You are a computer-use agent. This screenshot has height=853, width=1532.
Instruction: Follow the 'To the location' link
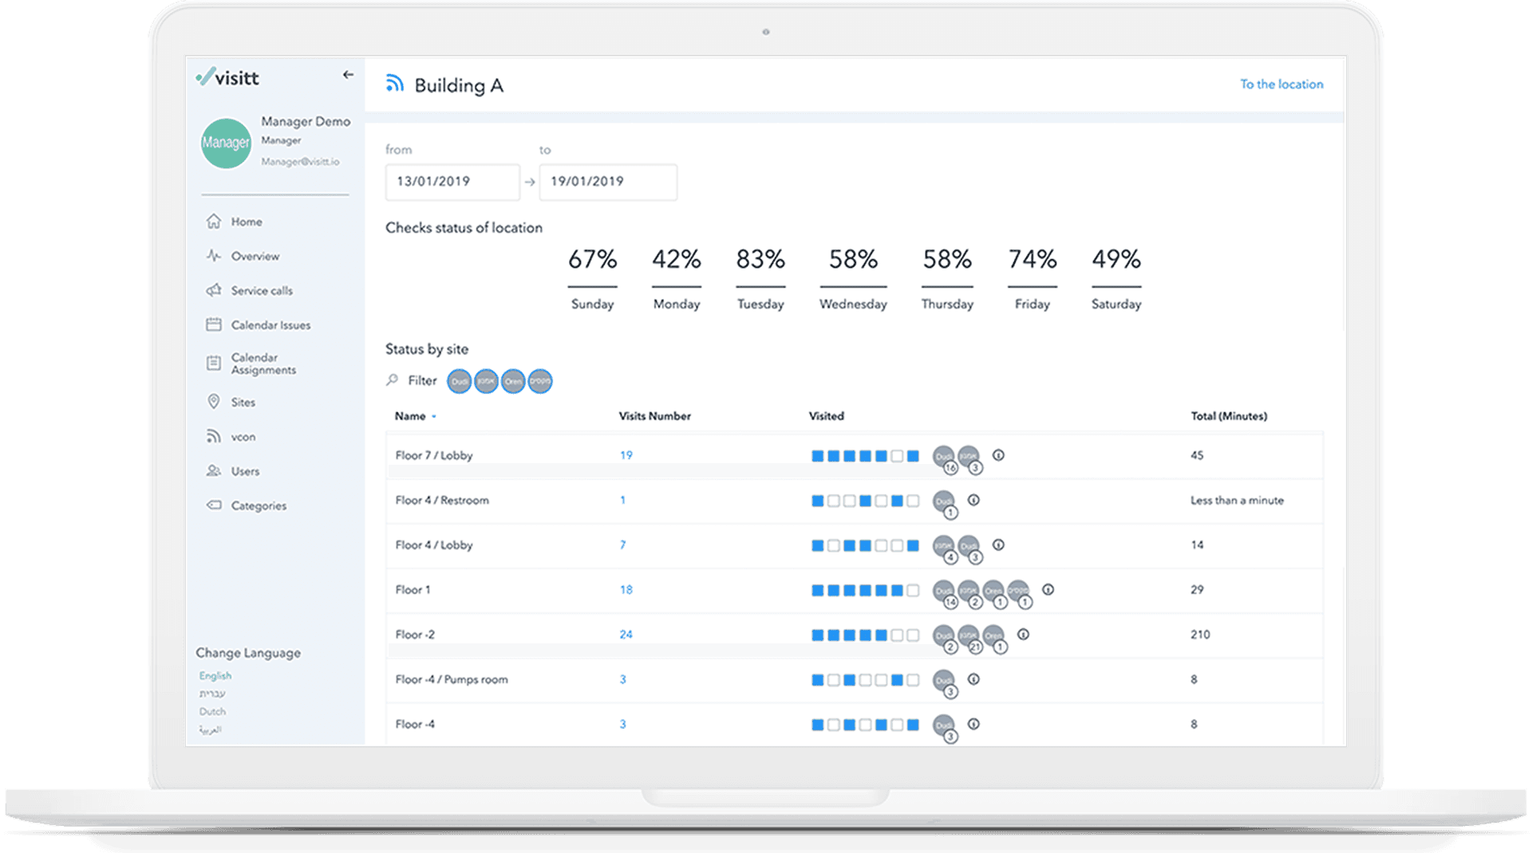[1281, 84]
